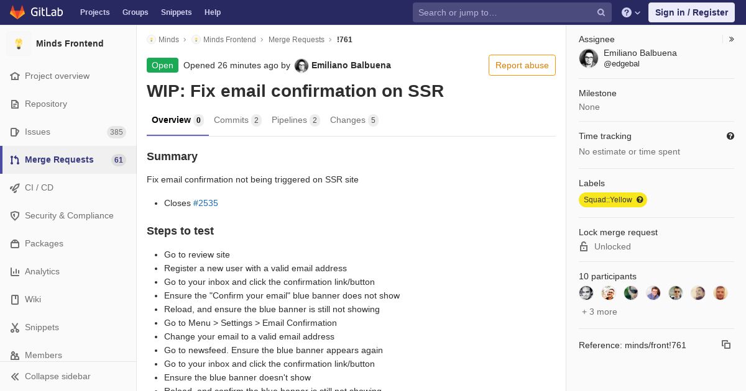Click the Security & Compliance shield icon
The image size is (746, 391).
(x=15, y=216)
